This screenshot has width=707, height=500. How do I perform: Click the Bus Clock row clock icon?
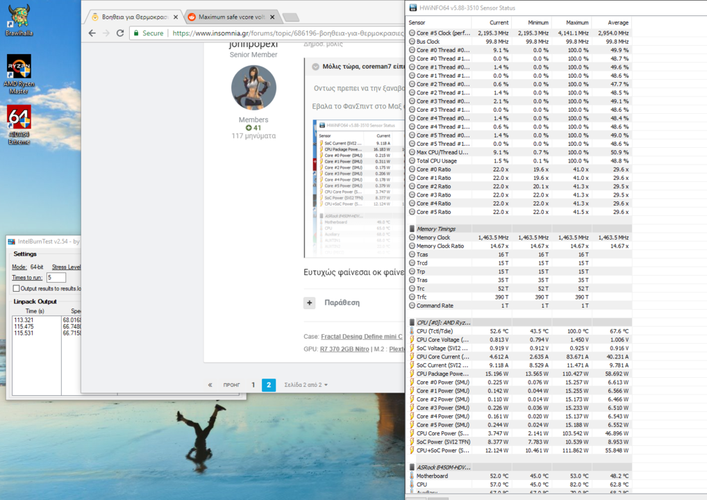[x=412, y=42]
